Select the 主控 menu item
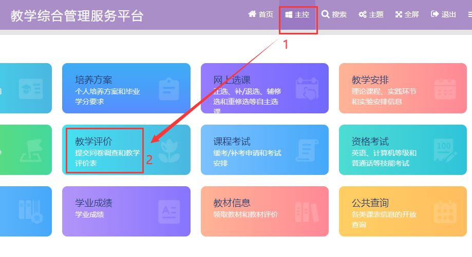The width and height of the screenshot is (472, 257). tap(297, 14)
